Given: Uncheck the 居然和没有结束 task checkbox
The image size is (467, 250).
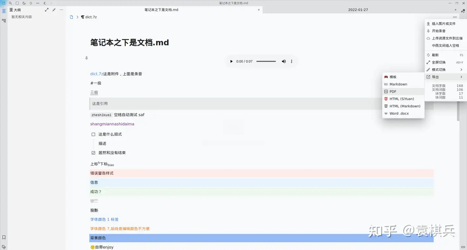Looking at the screenshot, I should tap(93, 153).
